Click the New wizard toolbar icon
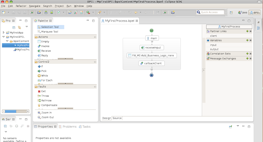This screenshot has width=263, height=142. [x=4, y=12]
